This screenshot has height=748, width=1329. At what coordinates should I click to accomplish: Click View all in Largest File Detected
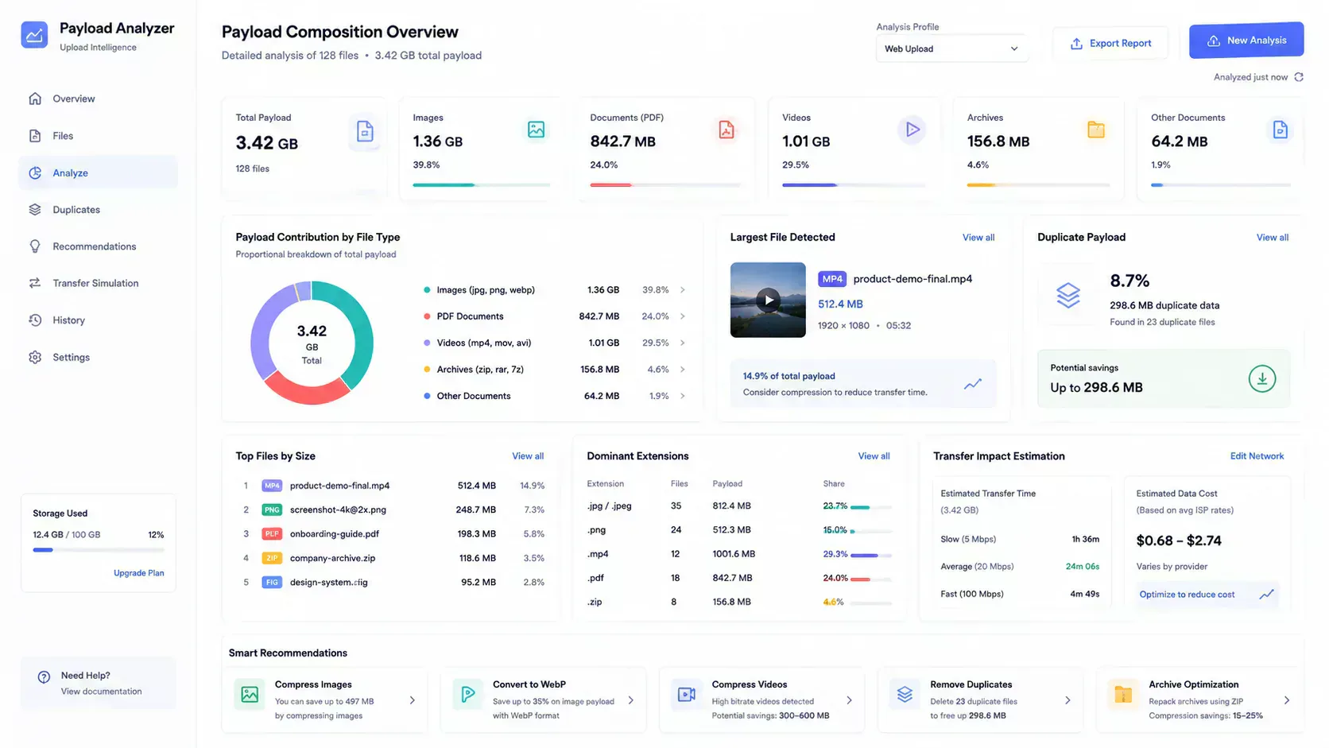[978, 238]
